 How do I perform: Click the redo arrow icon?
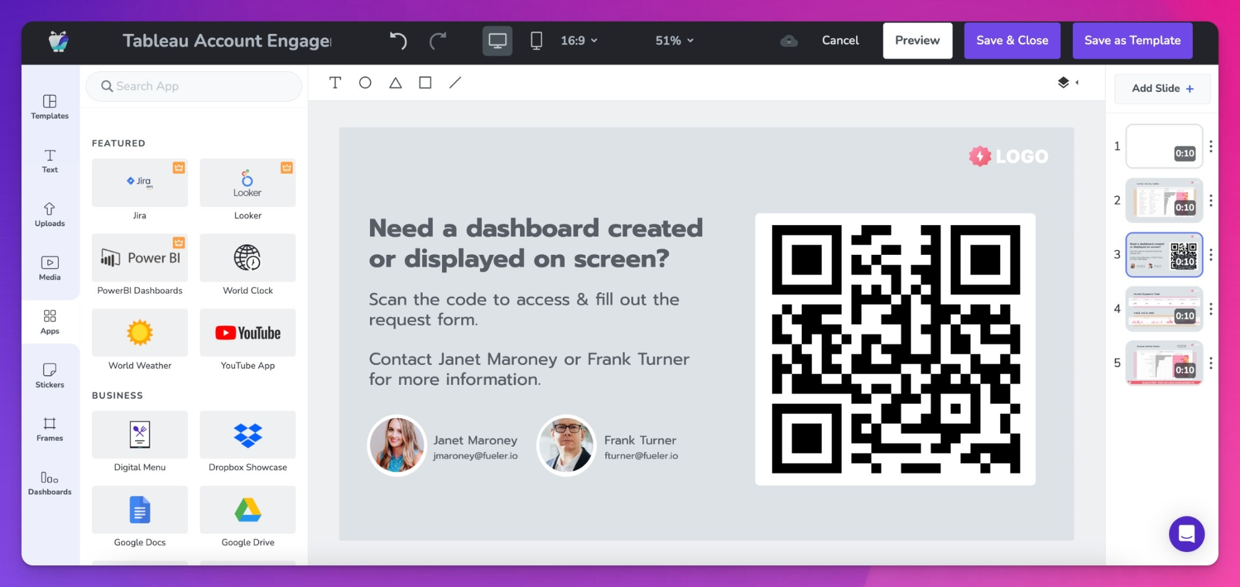(438, 41)
